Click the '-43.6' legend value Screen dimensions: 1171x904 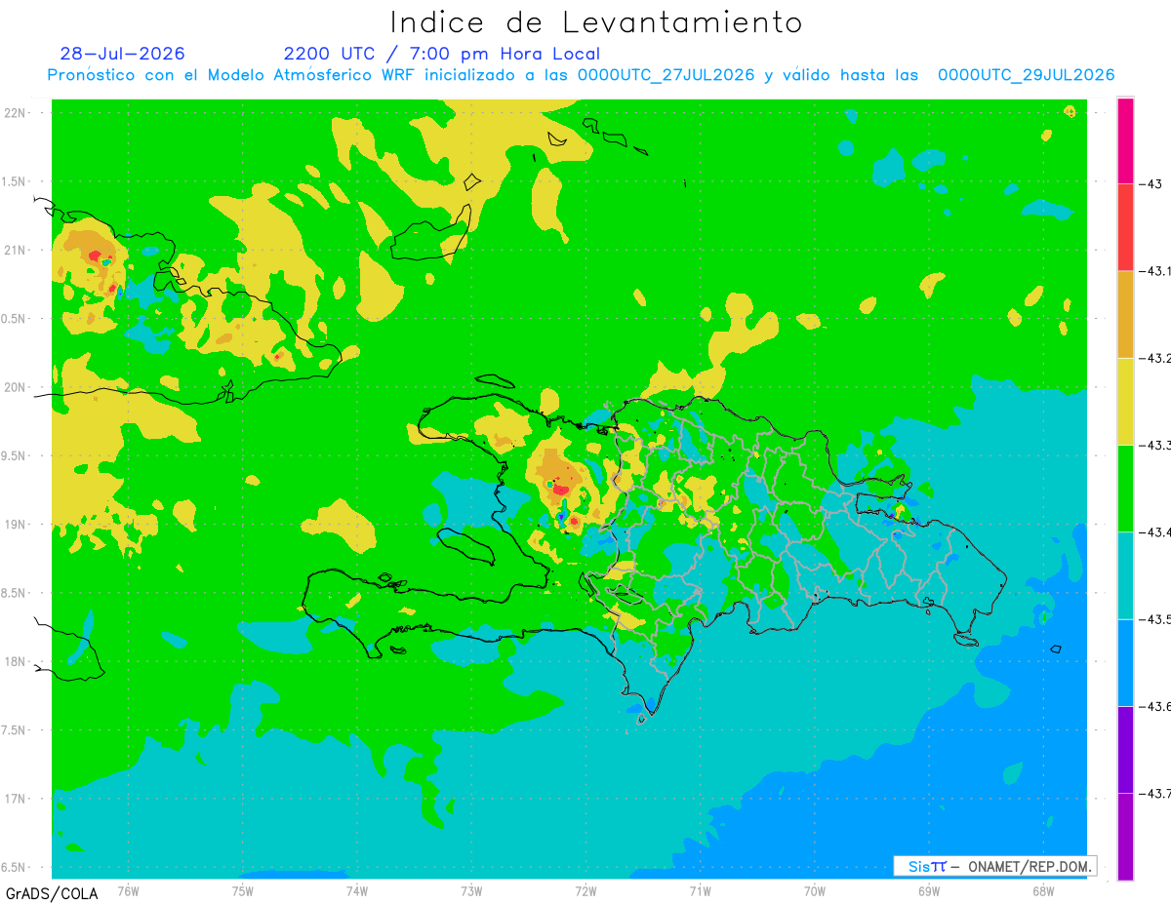click(x=1156, y=706)
